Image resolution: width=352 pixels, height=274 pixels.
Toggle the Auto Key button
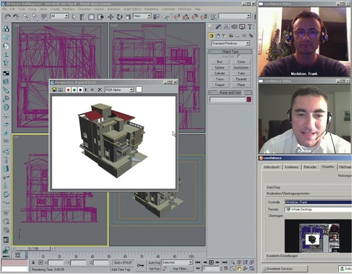(154, 262)
